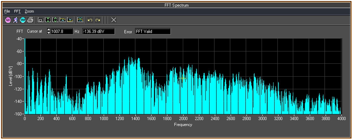Image resolution: width=353 pixels, height=140 pixels.
Task: Undo the last zoom change
Action: click(x=90, y=20)
